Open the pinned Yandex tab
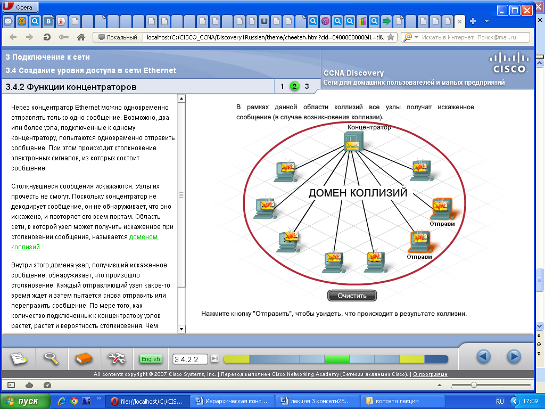The image size is (545, 409). click(x=62, y=21)
